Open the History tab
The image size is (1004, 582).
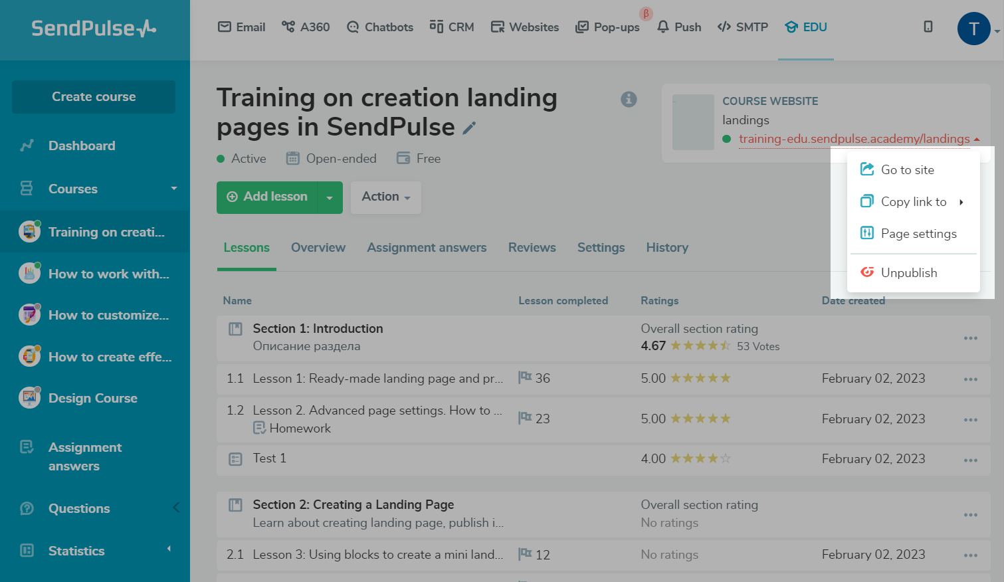click(x=667, y=248)
